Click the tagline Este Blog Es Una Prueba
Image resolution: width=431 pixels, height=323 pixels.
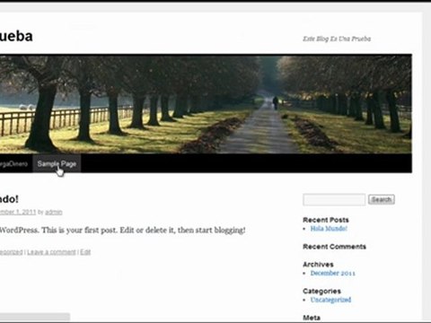(337, 39)
